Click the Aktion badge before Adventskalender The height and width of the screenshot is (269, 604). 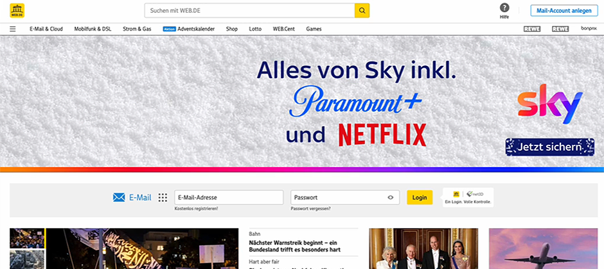tap(170, 29)
